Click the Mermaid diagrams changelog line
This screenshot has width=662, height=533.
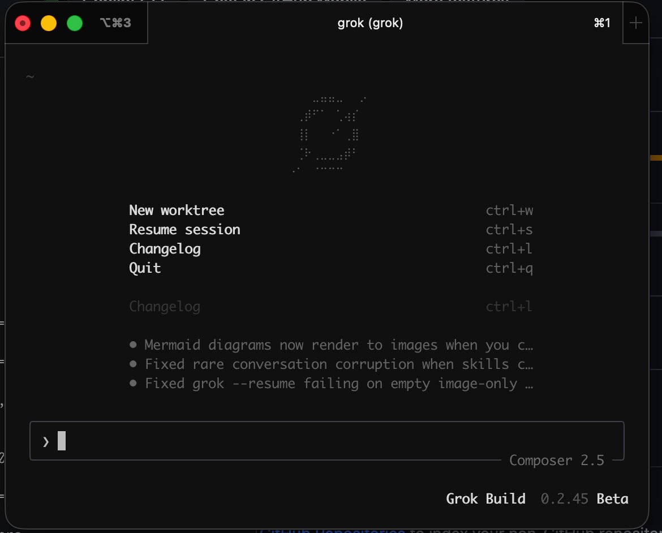(x=332, y=345)
